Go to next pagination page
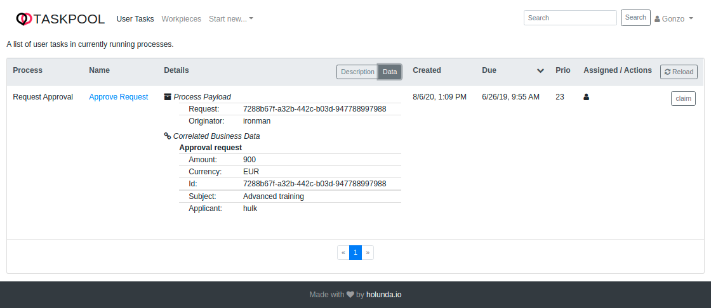Viewport: 711px width, 308px height. tap(368, 252)
